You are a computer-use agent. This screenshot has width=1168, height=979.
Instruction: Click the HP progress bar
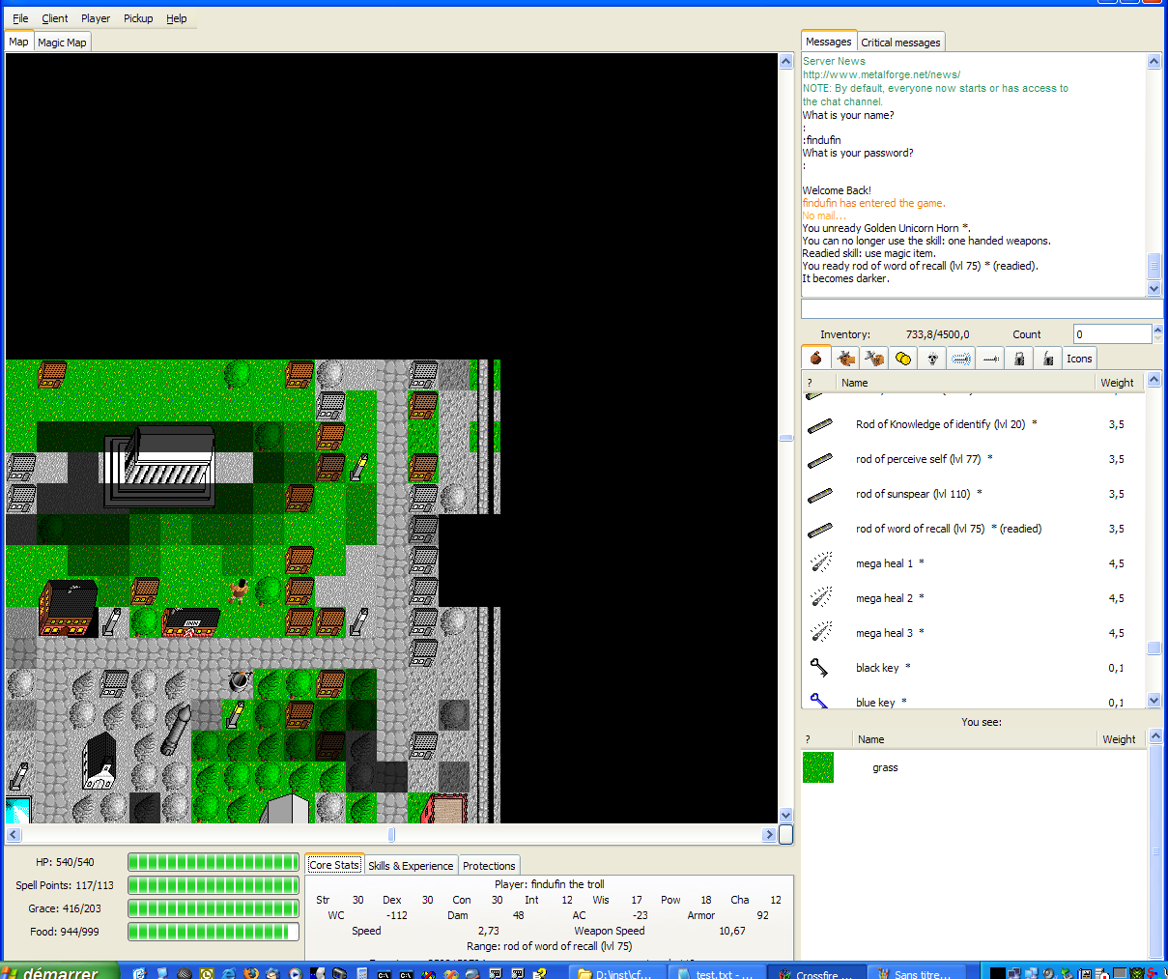pyautogui.click(x=214, y=862)
